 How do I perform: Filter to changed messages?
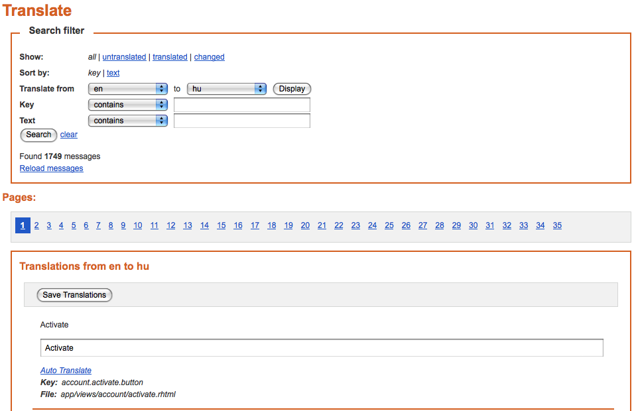pos(209,57)
